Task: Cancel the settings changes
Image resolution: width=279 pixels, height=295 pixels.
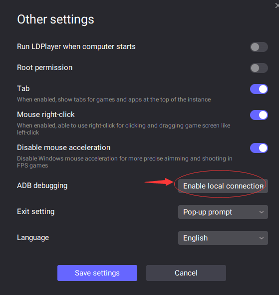Action: click(186, 273)
